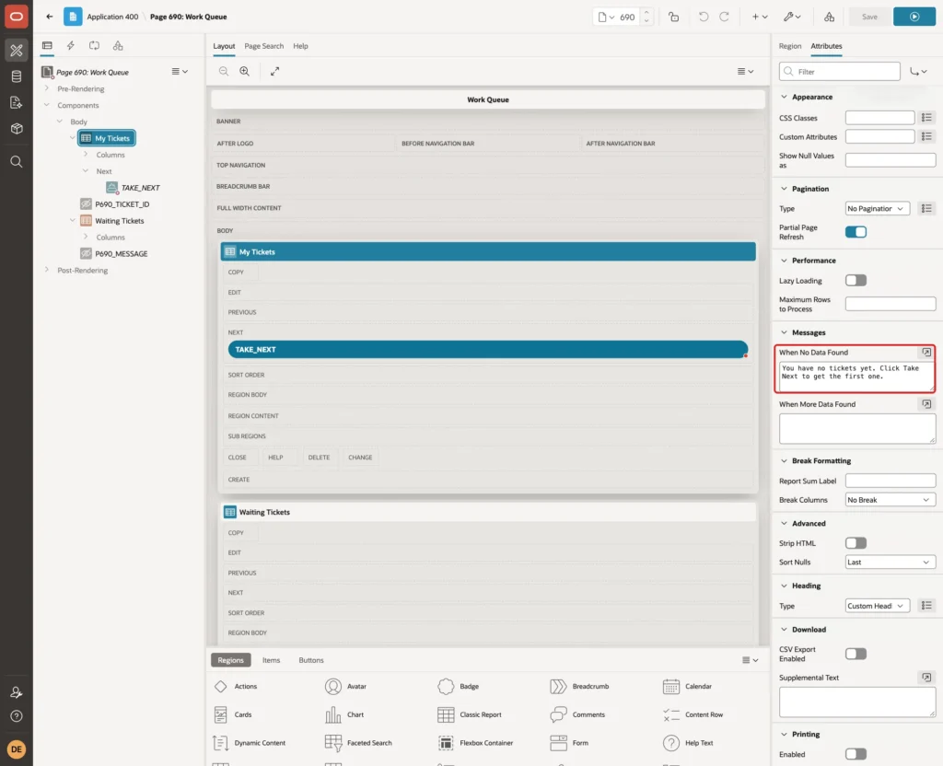Open the Sort Nulls dropdown
The width and height of the screenshot is (943, 766).
(x=891, y=563)
